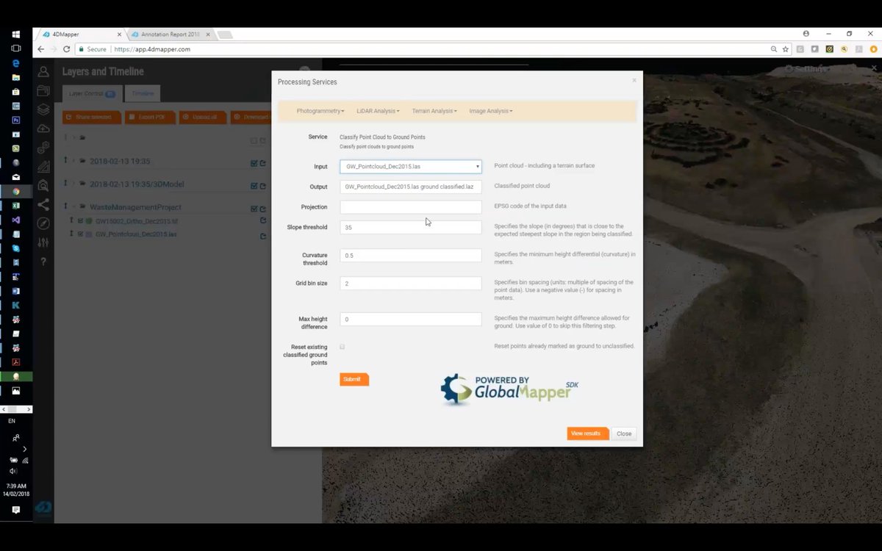Screen dimensions: 882x551
Task: Toggle visibility checkbox for 2018-02-13 19:35/3DModel
Action: point(254,186)
